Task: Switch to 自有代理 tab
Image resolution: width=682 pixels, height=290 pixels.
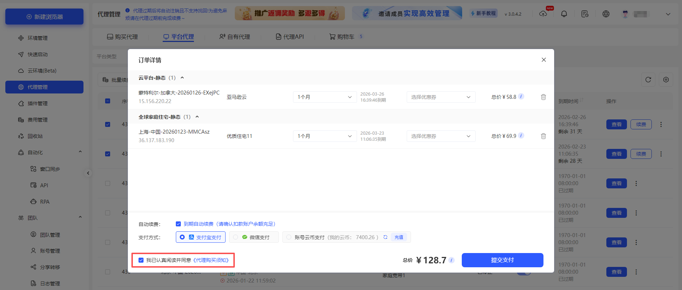Action: pos(235,37)
